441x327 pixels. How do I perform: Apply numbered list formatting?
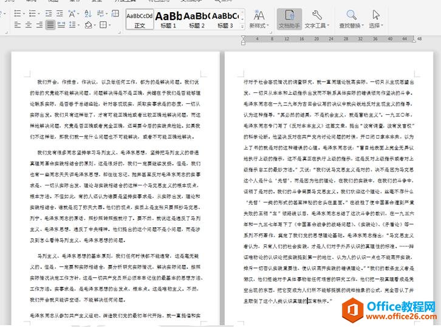(32, 13)
